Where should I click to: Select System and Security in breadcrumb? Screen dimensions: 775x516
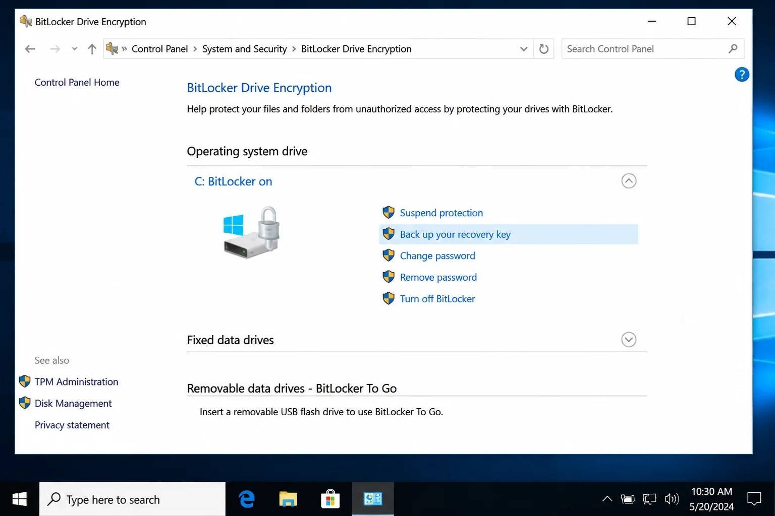(x=244, y=49)
